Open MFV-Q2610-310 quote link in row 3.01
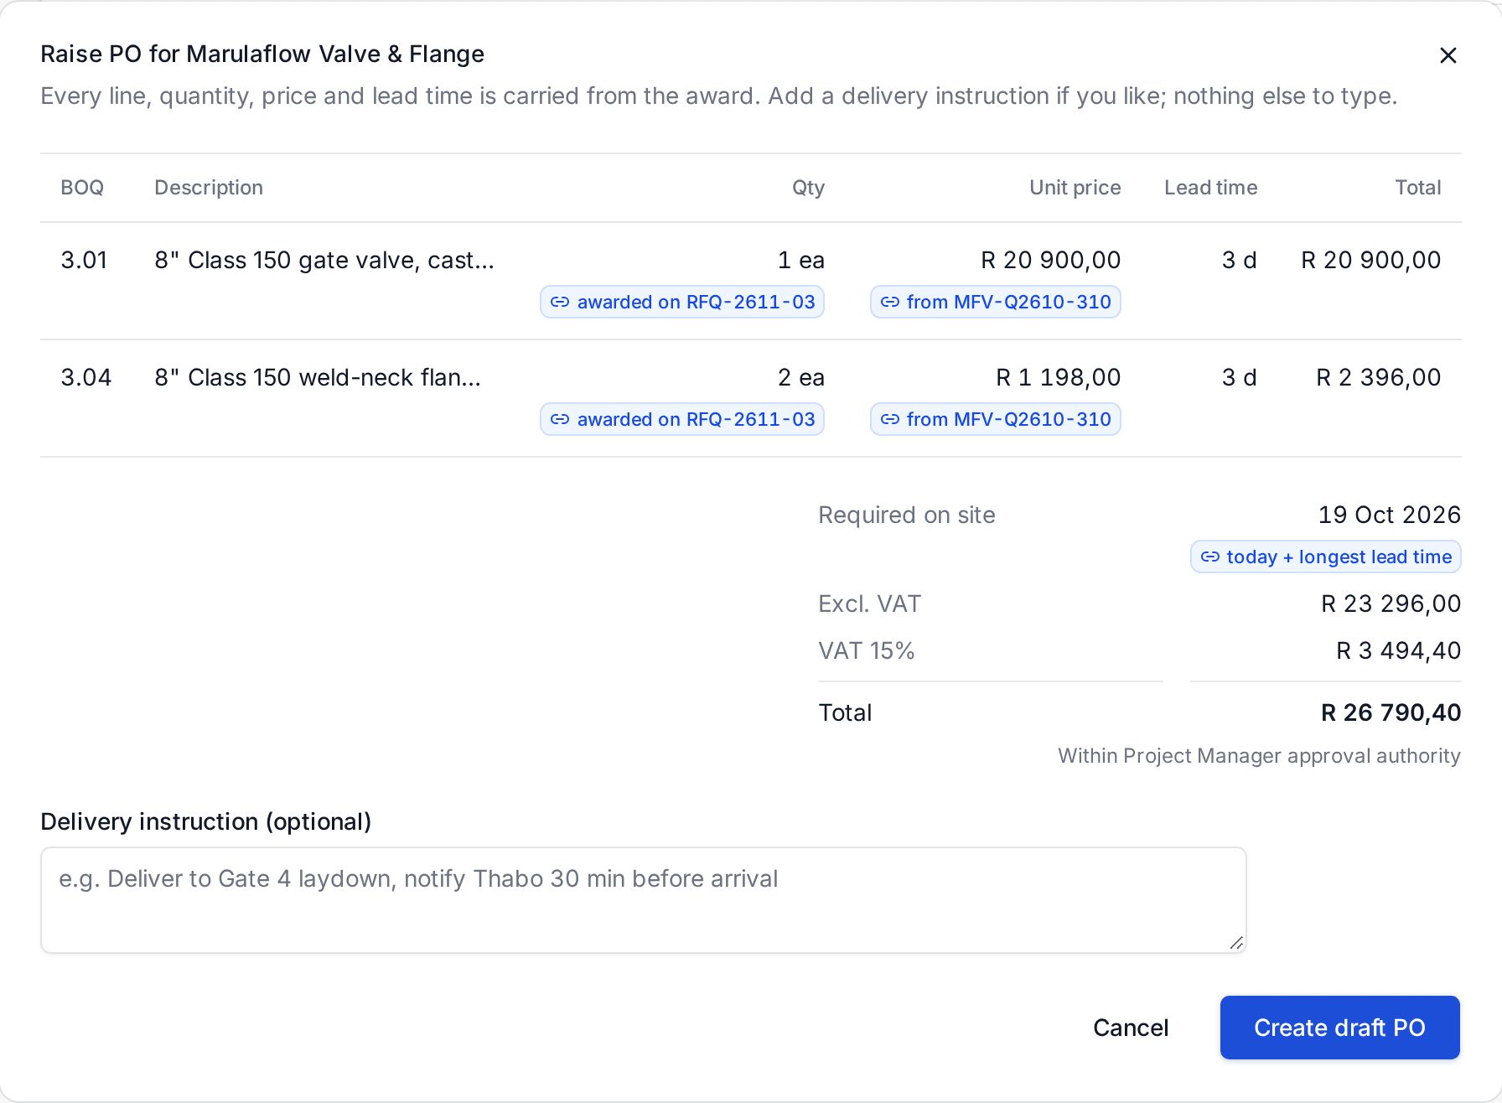Screen dimensions: 1502x1103 [995, 302]
